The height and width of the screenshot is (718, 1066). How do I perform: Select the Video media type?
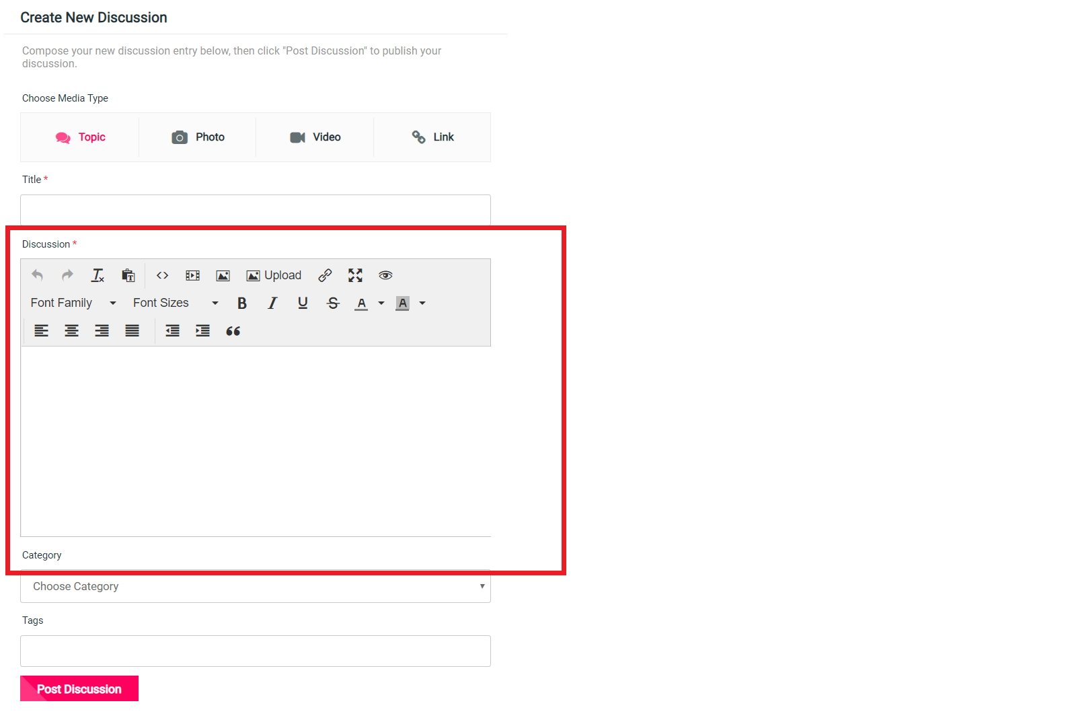(x=315, y=137)
